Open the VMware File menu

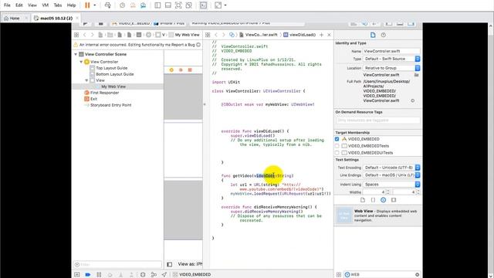(7, 5)
